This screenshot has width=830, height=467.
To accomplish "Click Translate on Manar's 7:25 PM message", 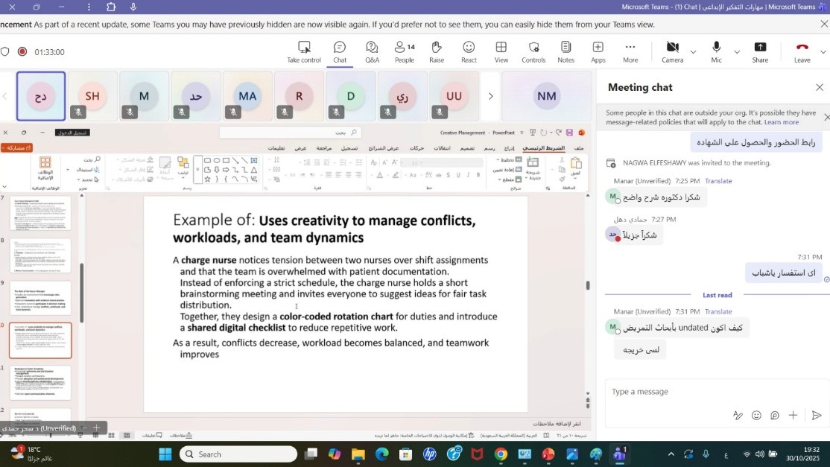I will tap(718, 181).
